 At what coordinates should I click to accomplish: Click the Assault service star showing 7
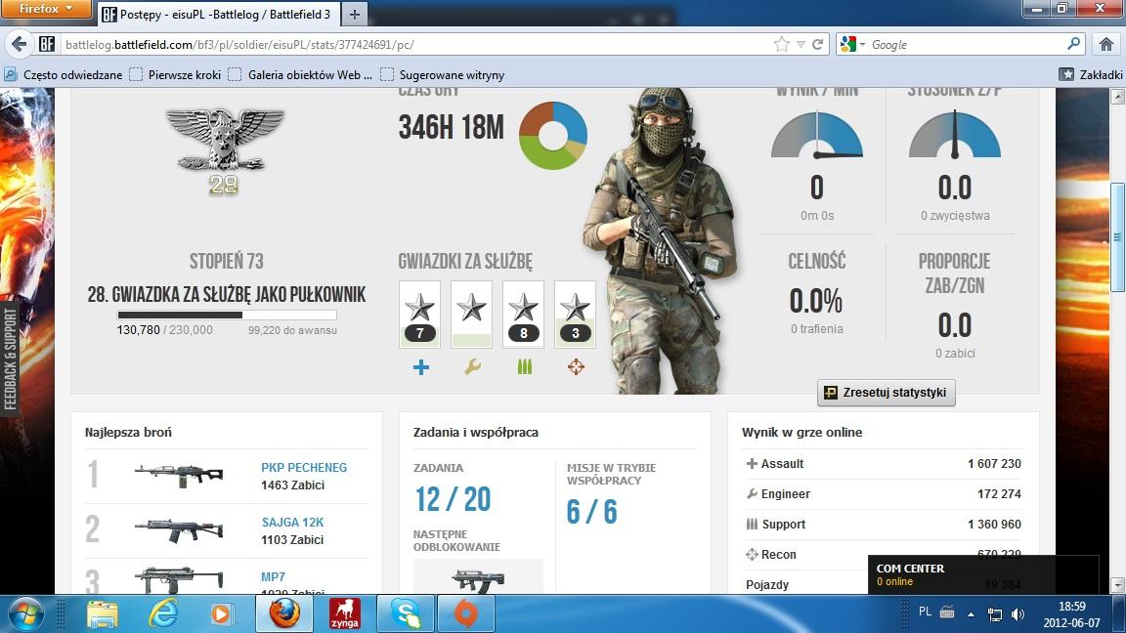pos(419,315)
